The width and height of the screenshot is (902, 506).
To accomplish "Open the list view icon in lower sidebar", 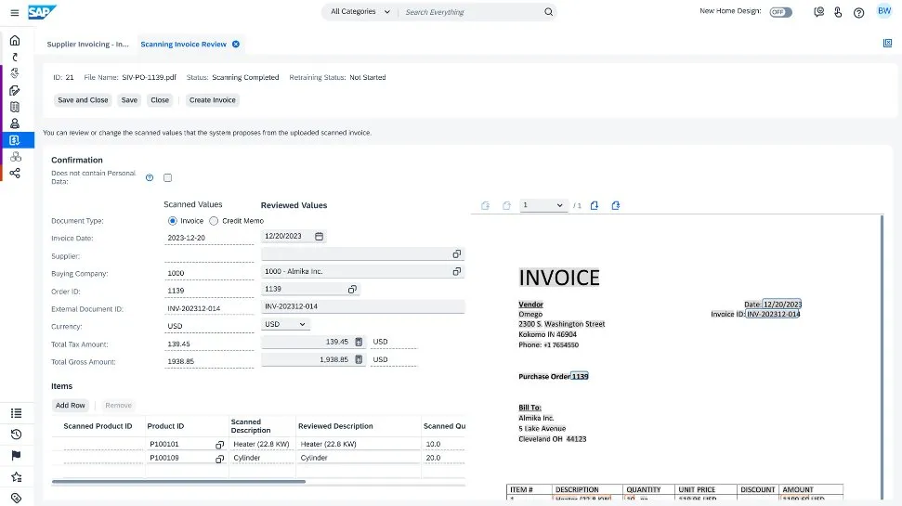I will 16,413.
